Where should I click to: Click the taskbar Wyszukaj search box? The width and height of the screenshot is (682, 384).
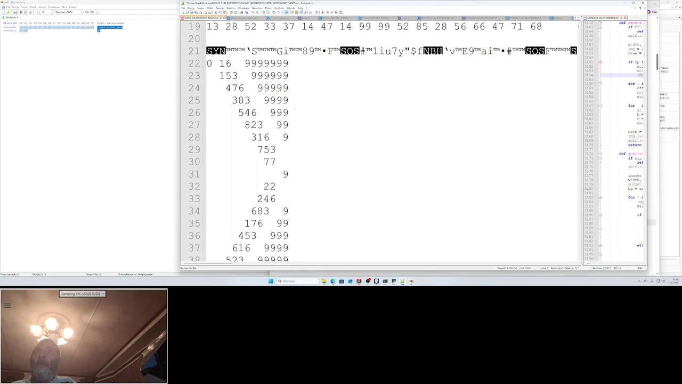(x=296, y=281)
